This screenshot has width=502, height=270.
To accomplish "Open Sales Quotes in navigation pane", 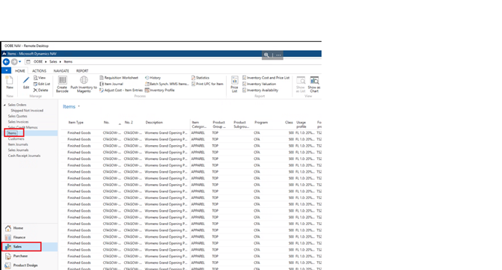I will point(17,116).
